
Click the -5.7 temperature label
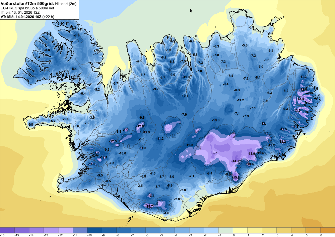pyautogui.click(x=53, y=121)
